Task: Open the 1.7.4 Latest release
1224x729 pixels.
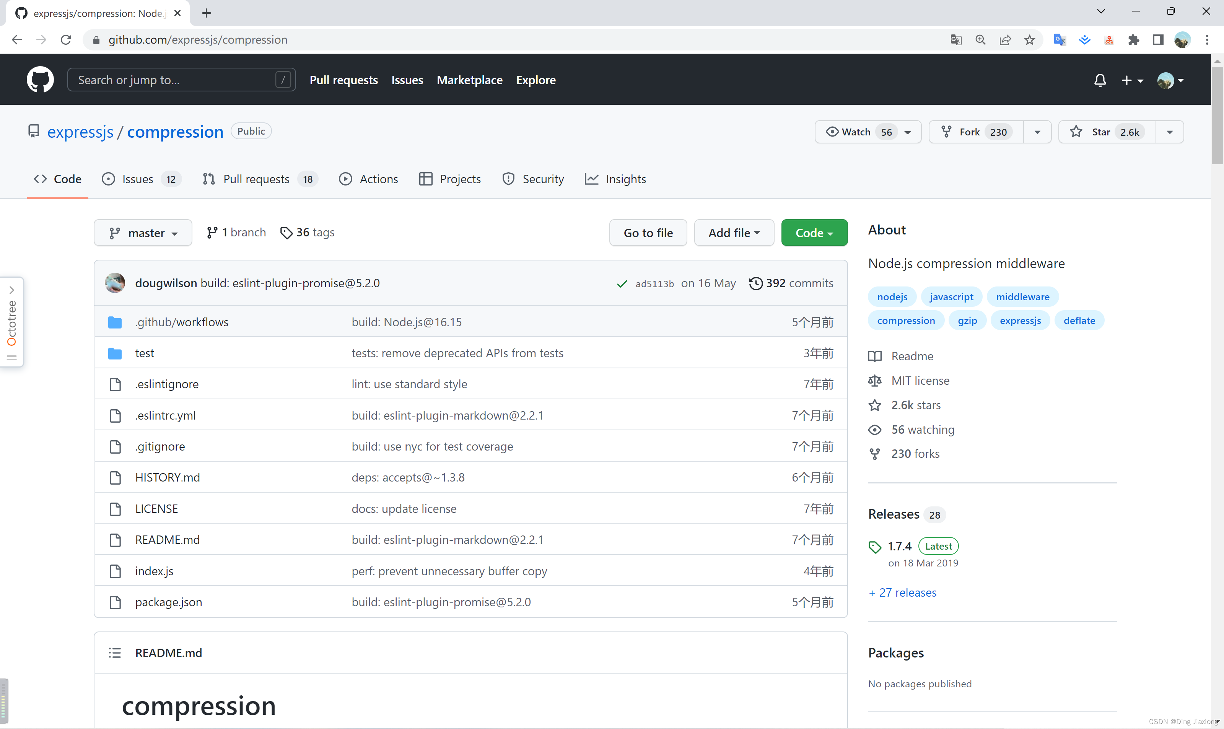Action: (x=913, y=546)
